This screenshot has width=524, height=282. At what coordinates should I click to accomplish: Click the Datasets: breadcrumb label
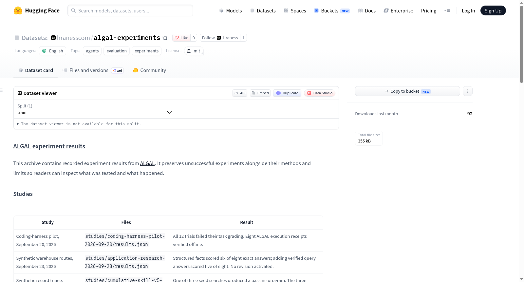35,38
